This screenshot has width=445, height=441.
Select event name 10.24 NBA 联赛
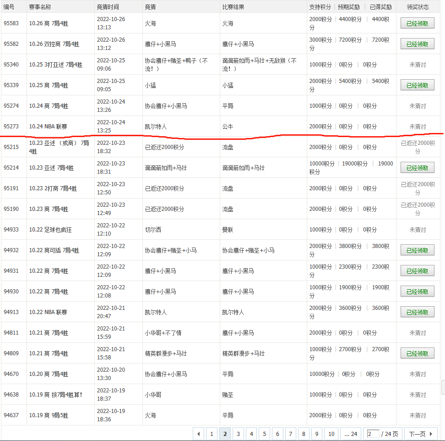(x=48, y=127)
